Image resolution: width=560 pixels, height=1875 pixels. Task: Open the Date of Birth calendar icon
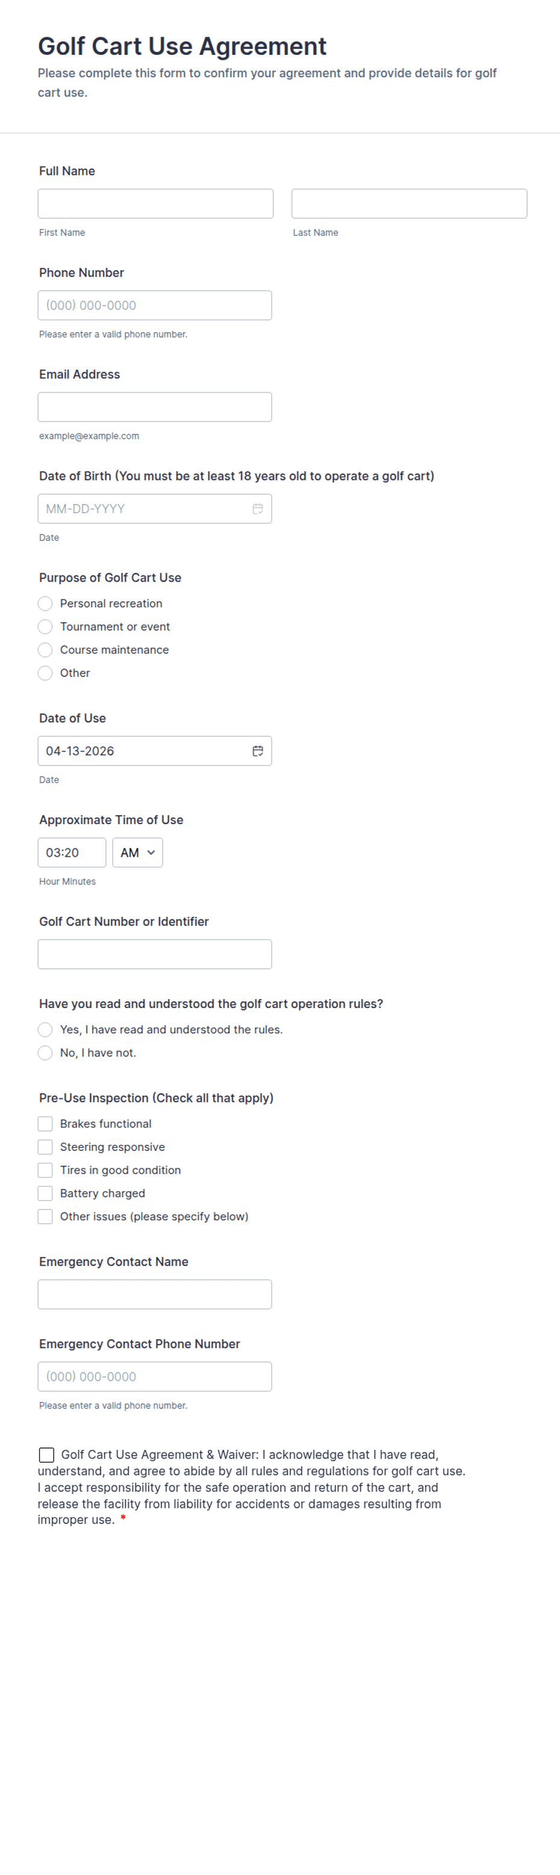tap(258, 509)
